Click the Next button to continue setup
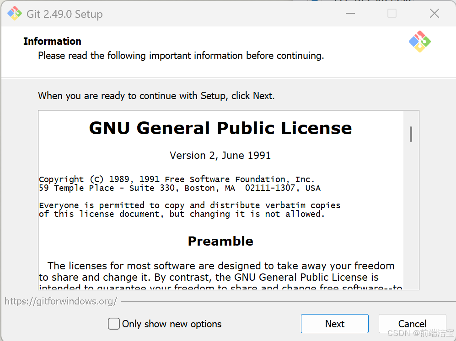The height and width of the screenshot is (341, 456). (x=334, y=323)
